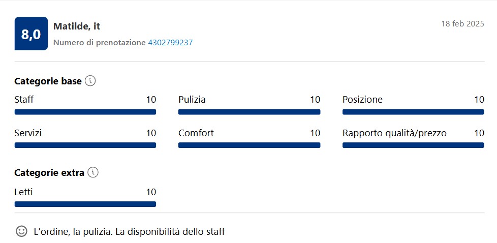Click the Servizi rating bar
The width and height of the screenshot is (497, 243).
(x=85, y=145)
